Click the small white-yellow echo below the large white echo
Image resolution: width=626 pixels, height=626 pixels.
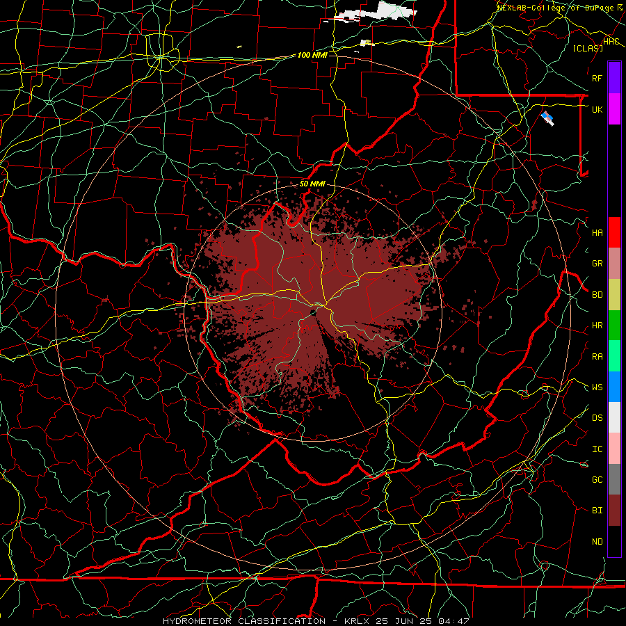tap(367, 42)
